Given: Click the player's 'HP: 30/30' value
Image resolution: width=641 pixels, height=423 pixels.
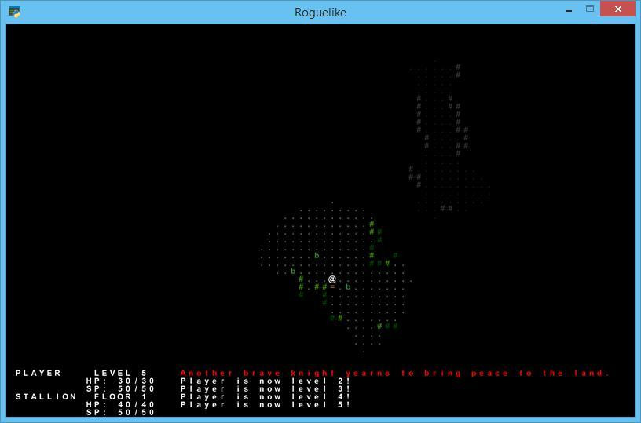Looking at the screenshot, I should [121, 381].
